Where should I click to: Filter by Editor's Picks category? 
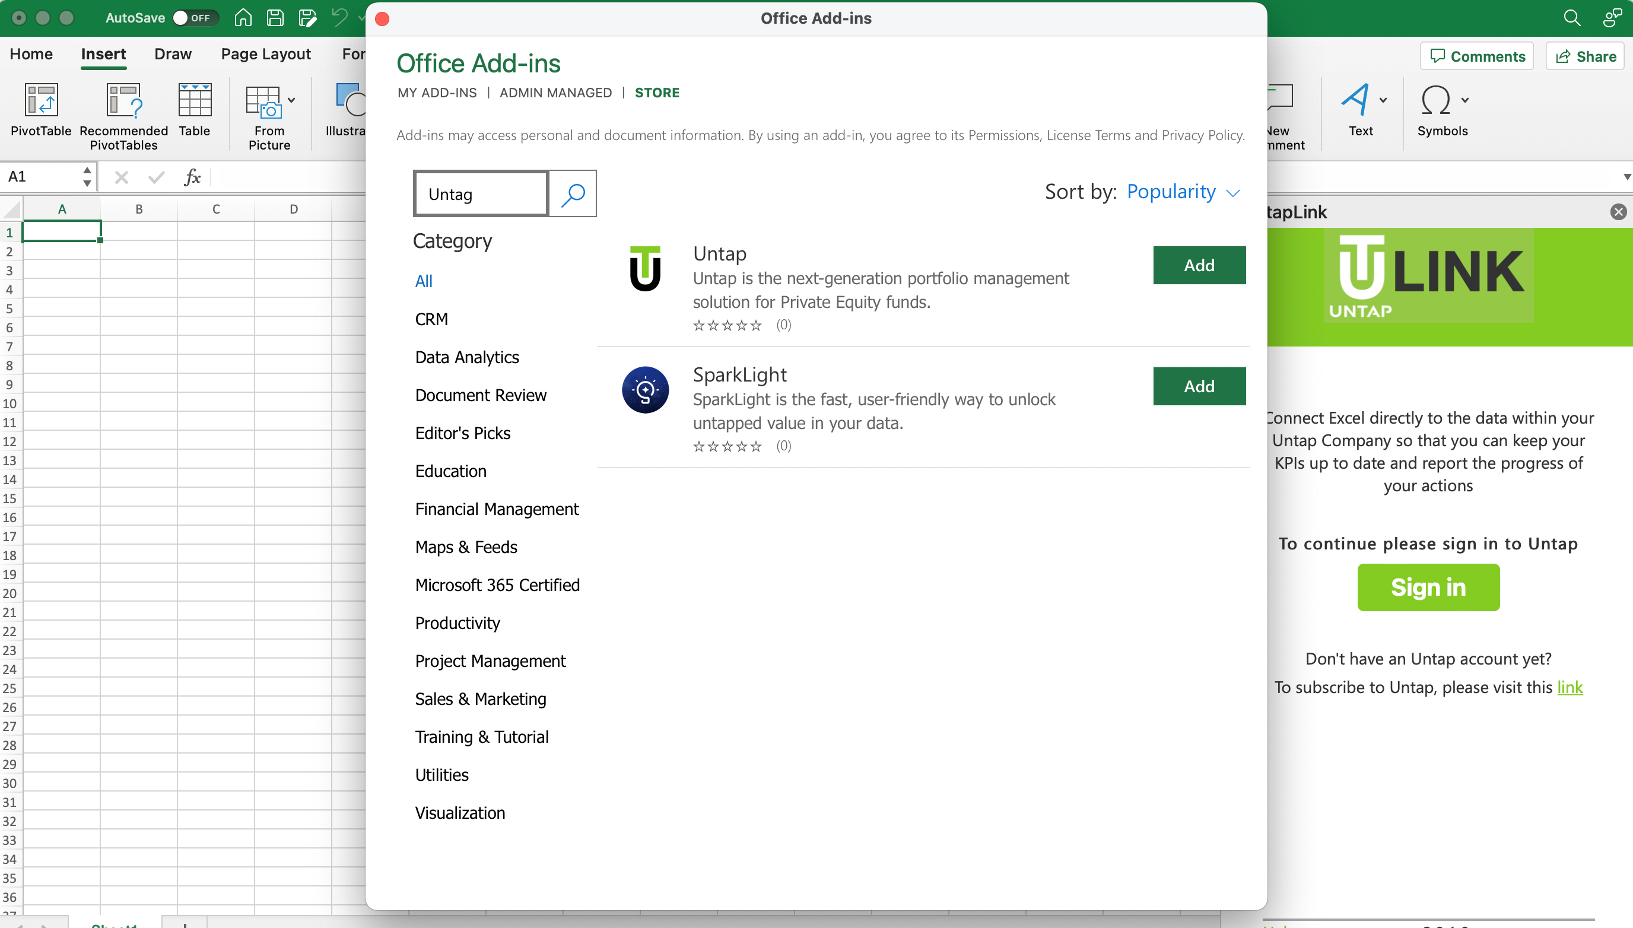(463, 433)
